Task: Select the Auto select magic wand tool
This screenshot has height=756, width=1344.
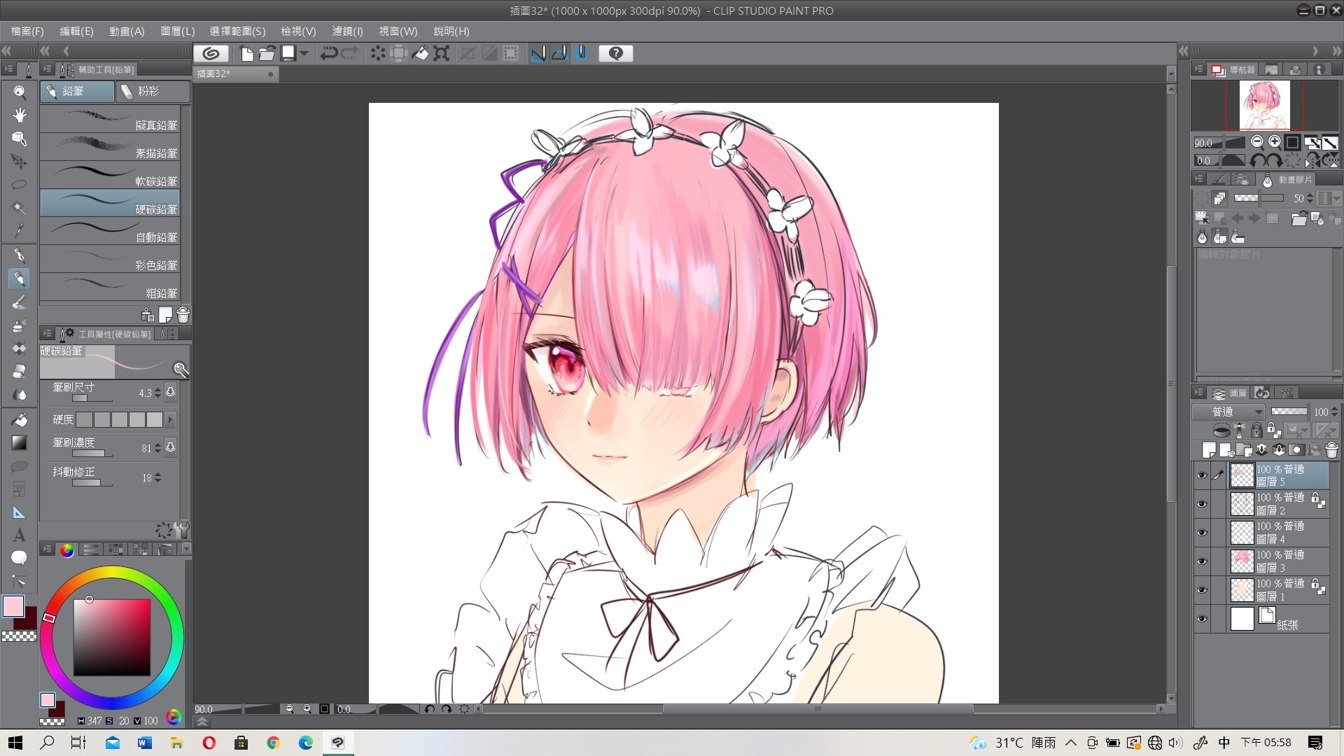Action: click(x=20, y=208)
